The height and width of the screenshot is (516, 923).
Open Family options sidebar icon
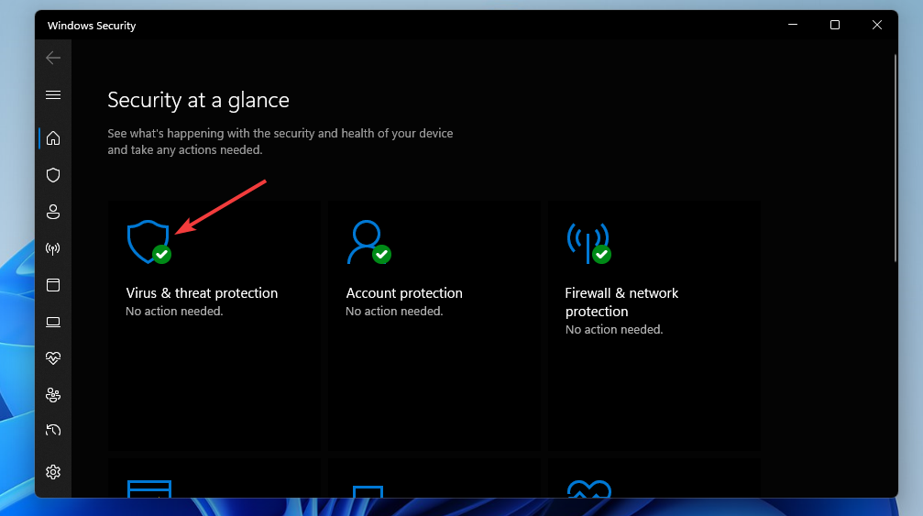pyautogui.click(x=53, y=395)
